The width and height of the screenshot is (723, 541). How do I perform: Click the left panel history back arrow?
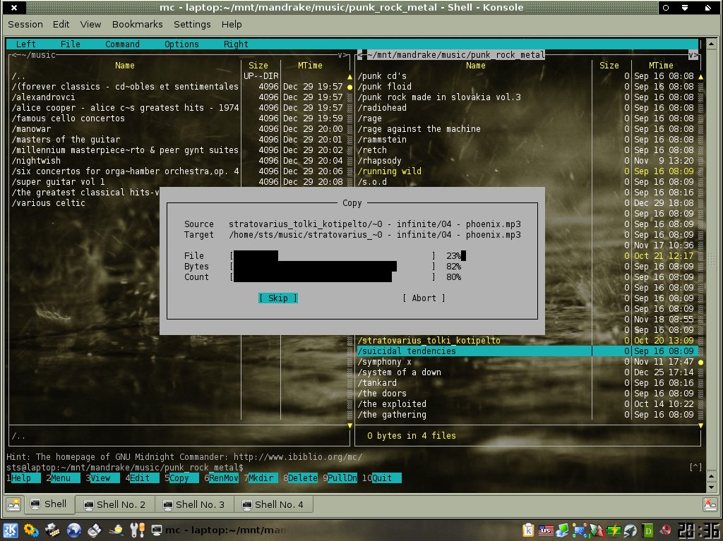tap(15, 55)
